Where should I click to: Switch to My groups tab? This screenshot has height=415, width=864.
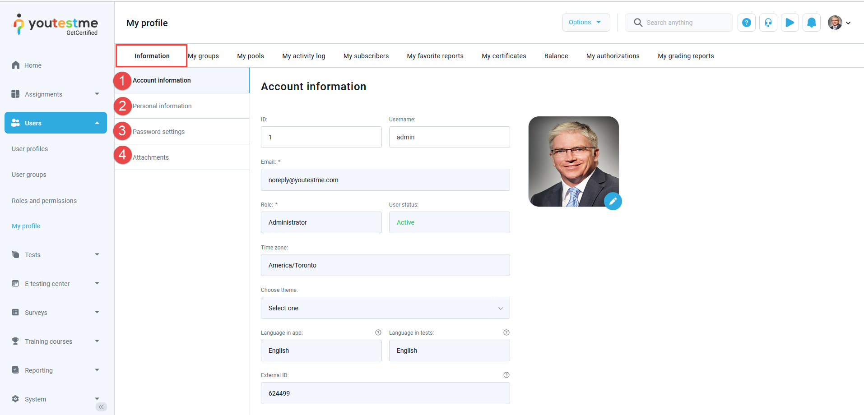tap(203, 56)
